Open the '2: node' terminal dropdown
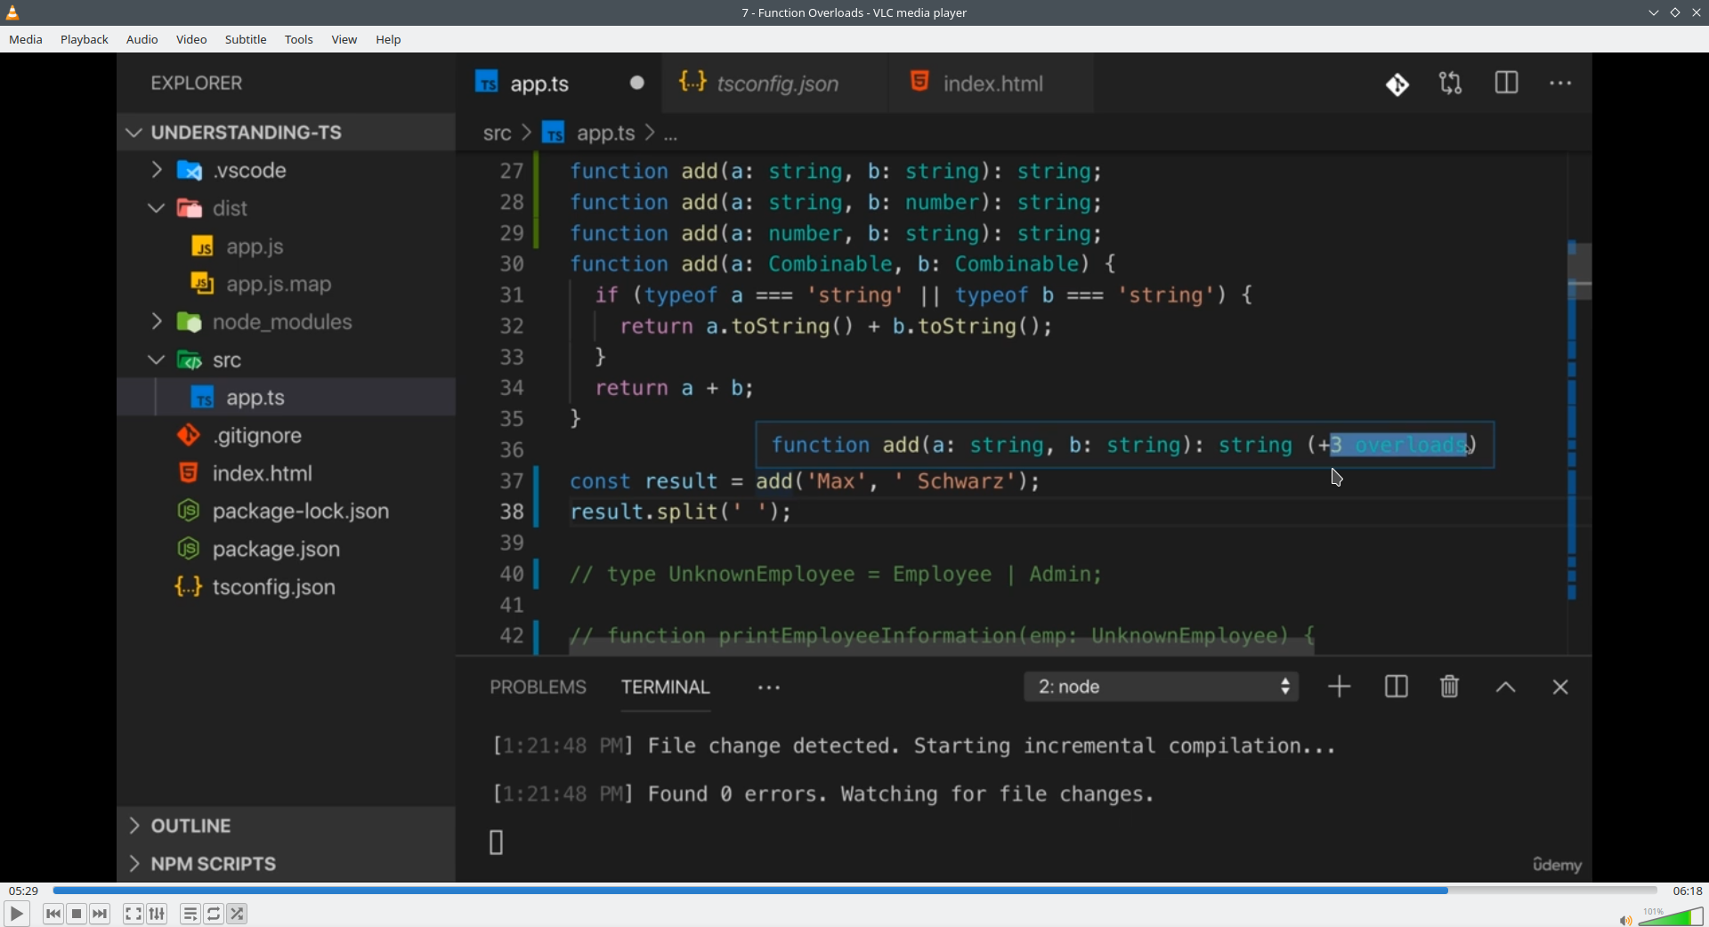The image size is (1709, 927). 1162,688
